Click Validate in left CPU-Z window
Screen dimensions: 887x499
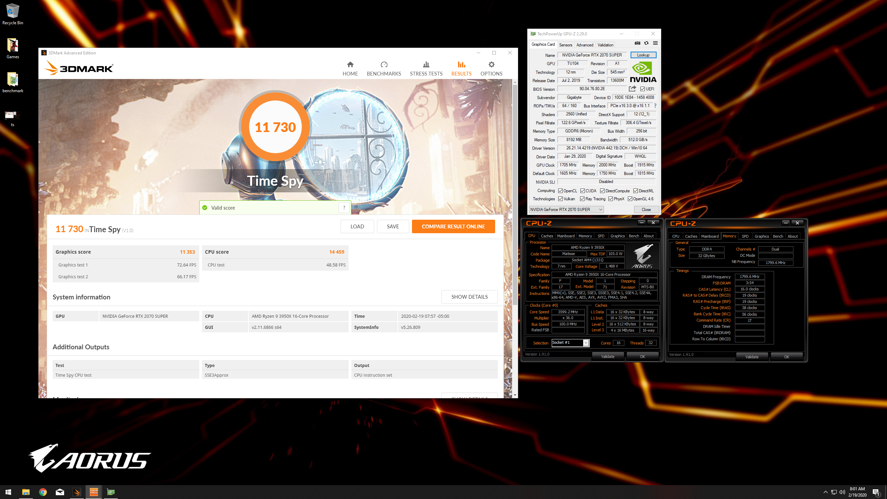pos(608,357)
